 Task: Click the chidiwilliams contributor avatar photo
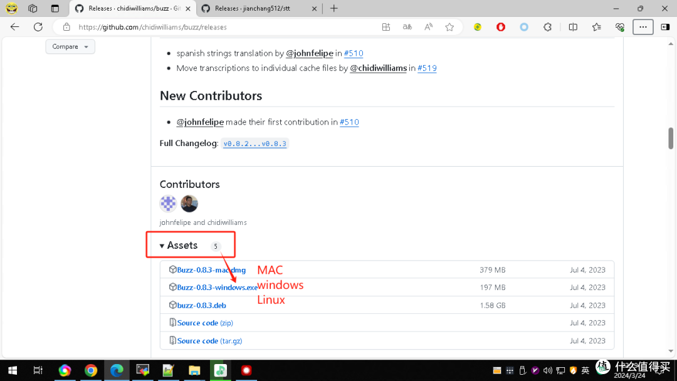189,204
